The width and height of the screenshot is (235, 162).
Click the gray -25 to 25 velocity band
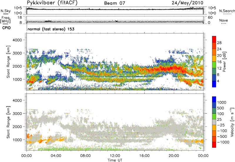(214, 122)
